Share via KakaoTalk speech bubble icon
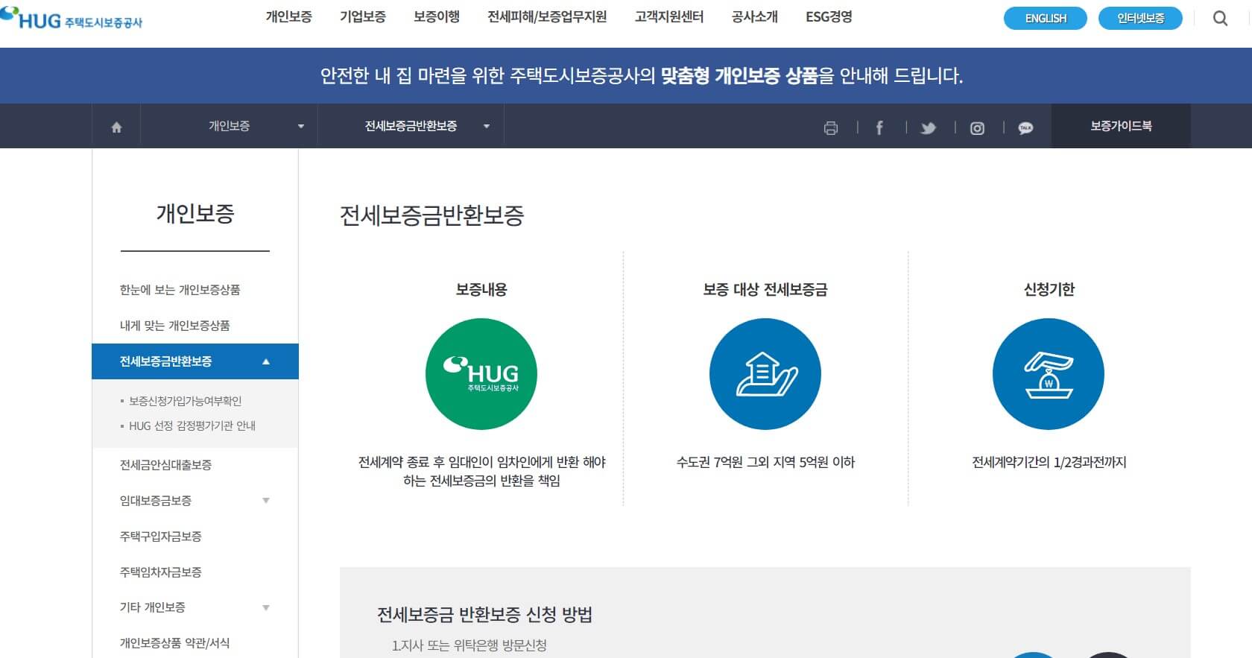Screen dimensions: 1252x658 [x=1025, y=128]
